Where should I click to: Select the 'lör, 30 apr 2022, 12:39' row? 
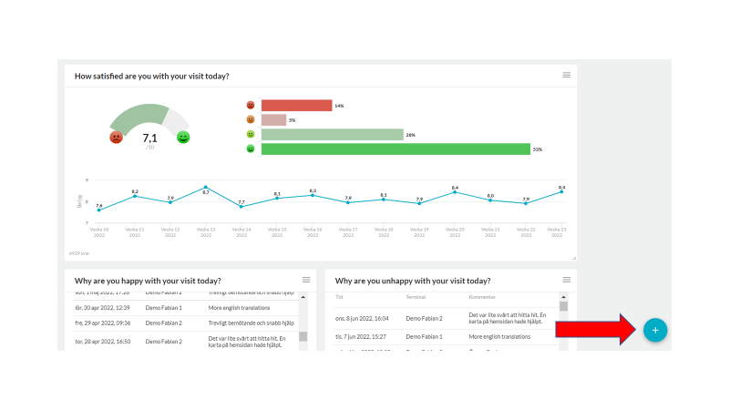186,308
